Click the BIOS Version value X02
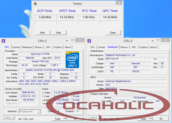The height and width of the screenshot is (123, 172). coord(135,85)
